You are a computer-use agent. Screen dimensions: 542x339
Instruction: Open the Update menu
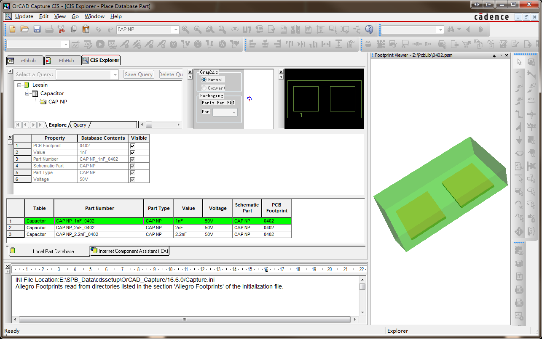coord(24,16)
